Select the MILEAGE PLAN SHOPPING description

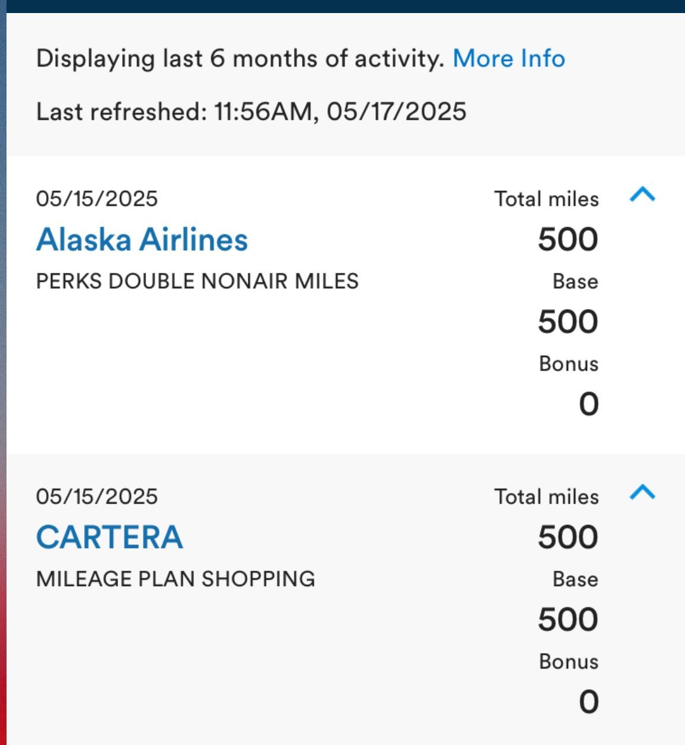[176, 579]
